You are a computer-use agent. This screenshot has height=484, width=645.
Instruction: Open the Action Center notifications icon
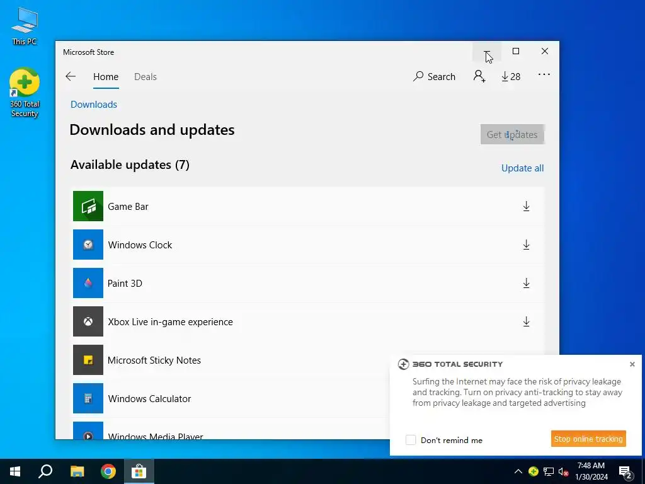[x=625, y=473]
